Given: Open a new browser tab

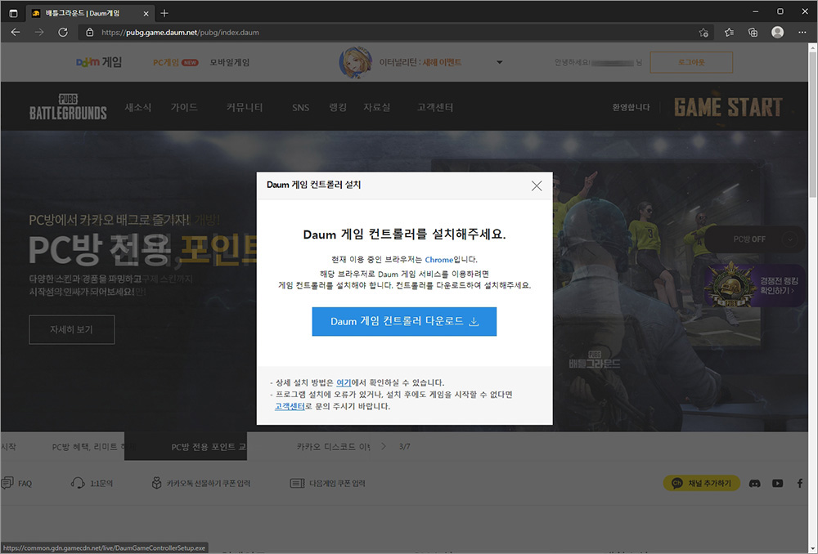Looking at the screenshot, I should click(x=164, y=13).
